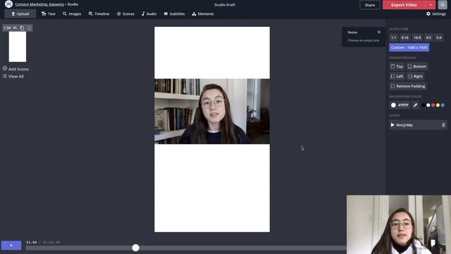Click the scene duration 1:34 label
Viewport: 451px width, 254px height.
[x=7, y=28]
